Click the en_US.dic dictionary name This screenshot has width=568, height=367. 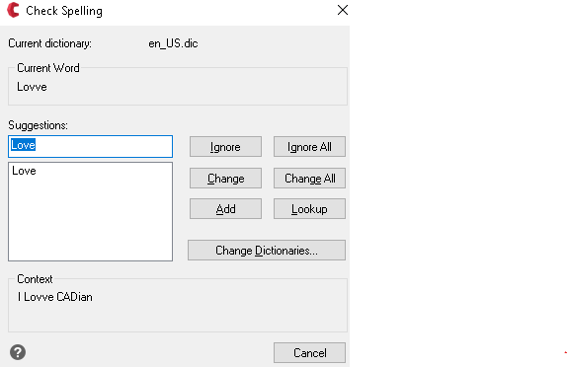(173, 43)
